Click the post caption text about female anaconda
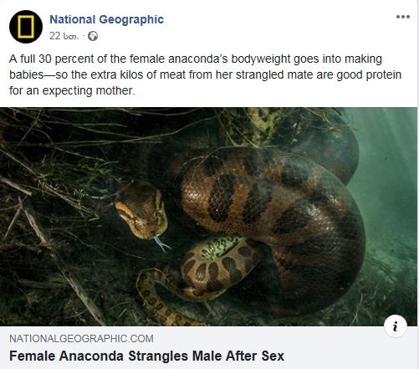This screenshot has width=419, height=369. (205, 74)
